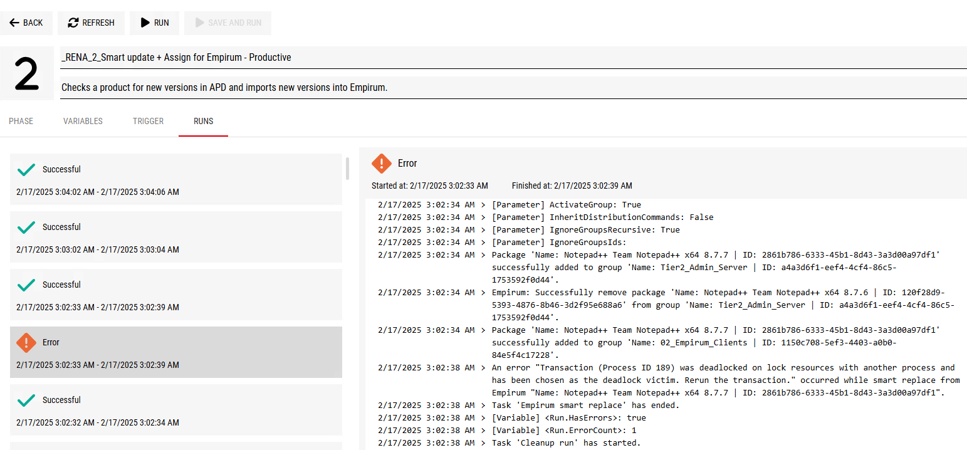Image resolution: width=967 pixels, height=450 pixels.
Task: Click the green checkmark icon of the 3:03:02 run
Action: point(26,227)
